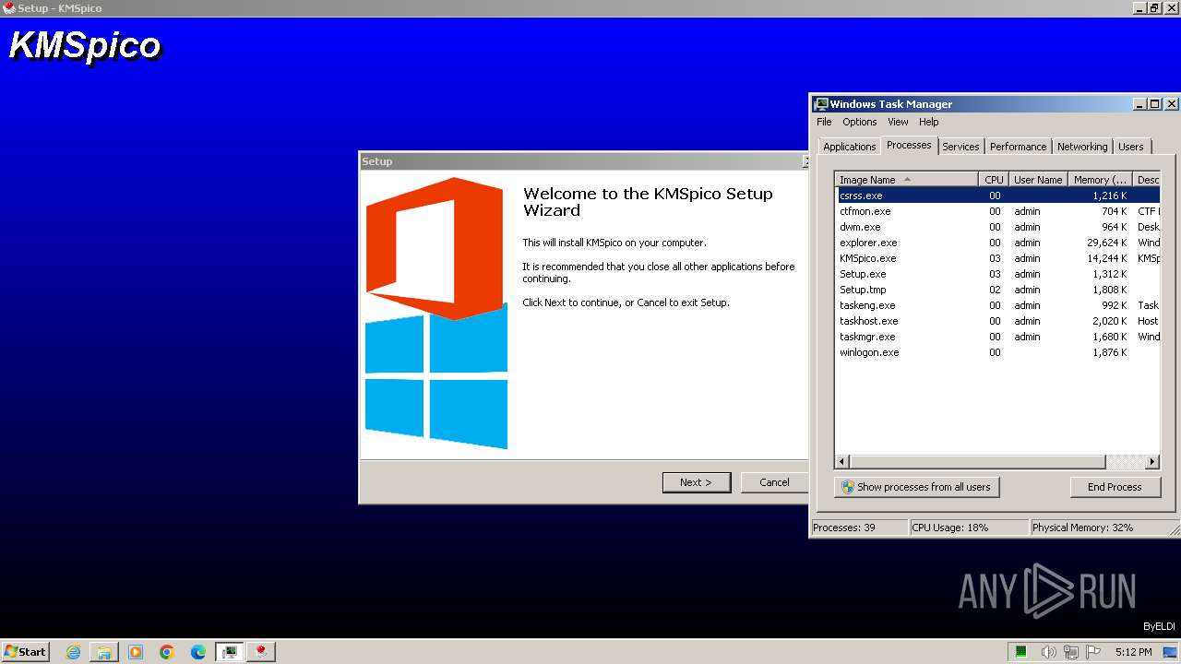The height and width of the screenshot is (664, 1181).
Task: Maximize the Task Manager window
Action: point(1154,104)
